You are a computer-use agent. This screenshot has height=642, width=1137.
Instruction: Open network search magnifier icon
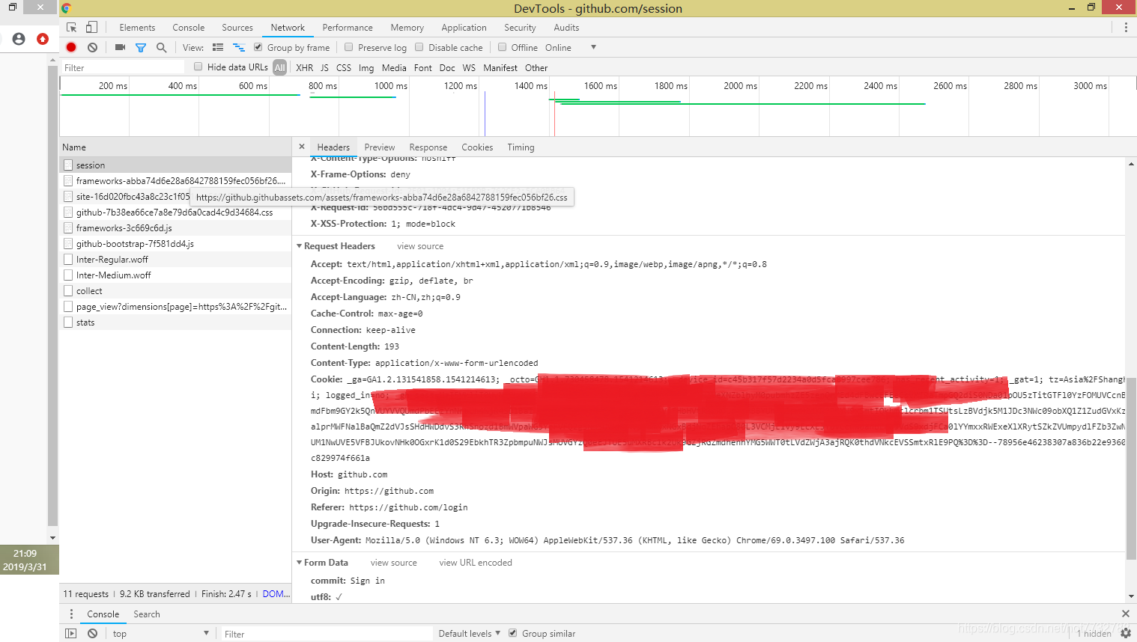pos(161,47)
